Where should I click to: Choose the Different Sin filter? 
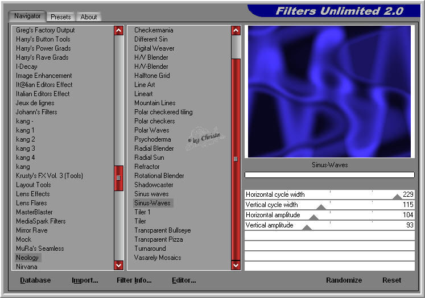(151, 39)
